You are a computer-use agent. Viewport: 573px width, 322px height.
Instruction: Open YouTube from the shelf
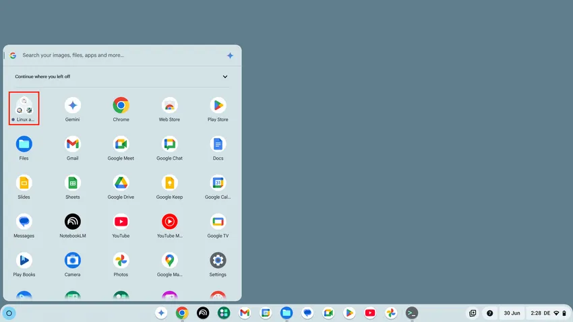coord(370,313)
